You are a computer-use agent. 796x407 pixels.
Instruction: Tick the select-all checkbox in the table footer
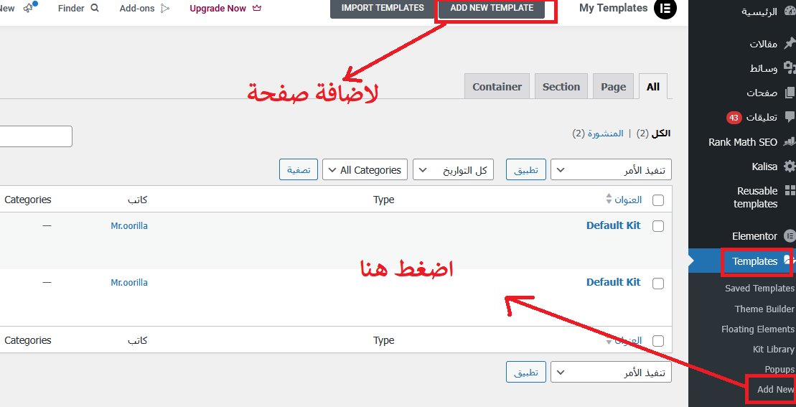pos(658,340)
